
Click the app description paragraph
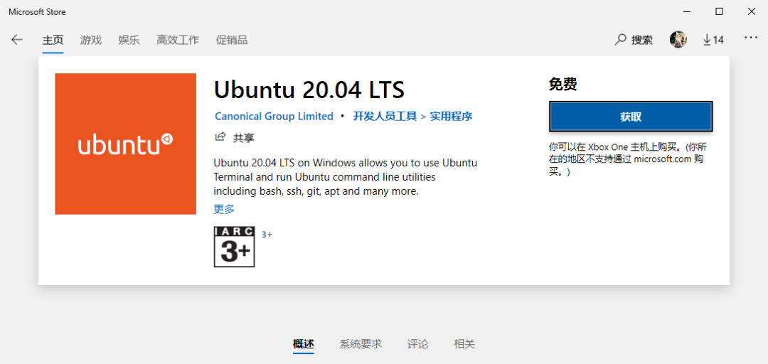[x=346, y=177]
